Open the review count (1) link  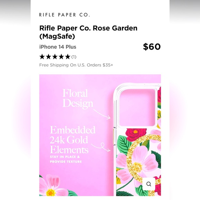tap(74, 57)
